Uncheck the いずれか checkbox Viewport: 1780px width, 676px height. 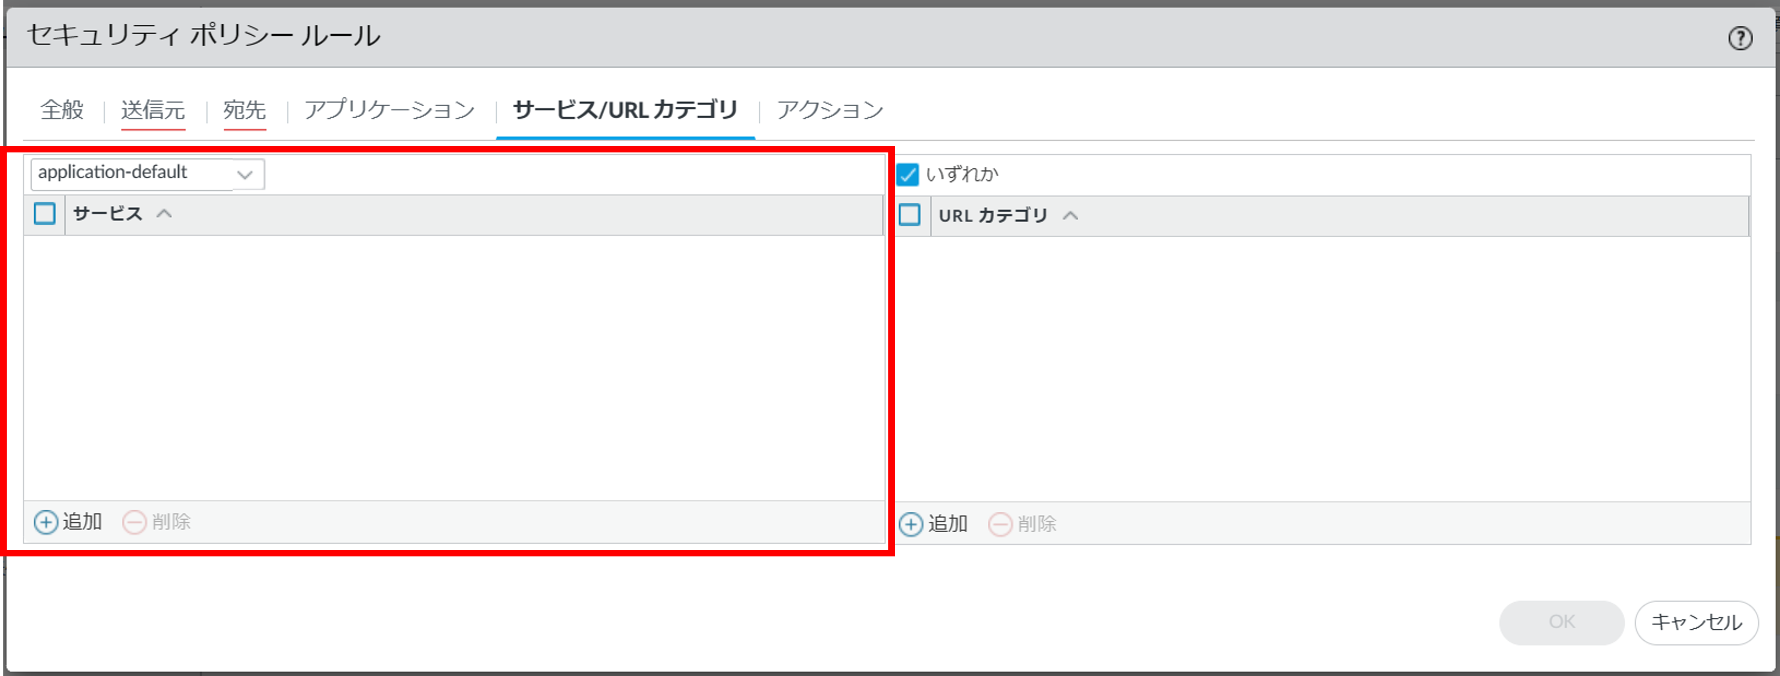[907, 175]
